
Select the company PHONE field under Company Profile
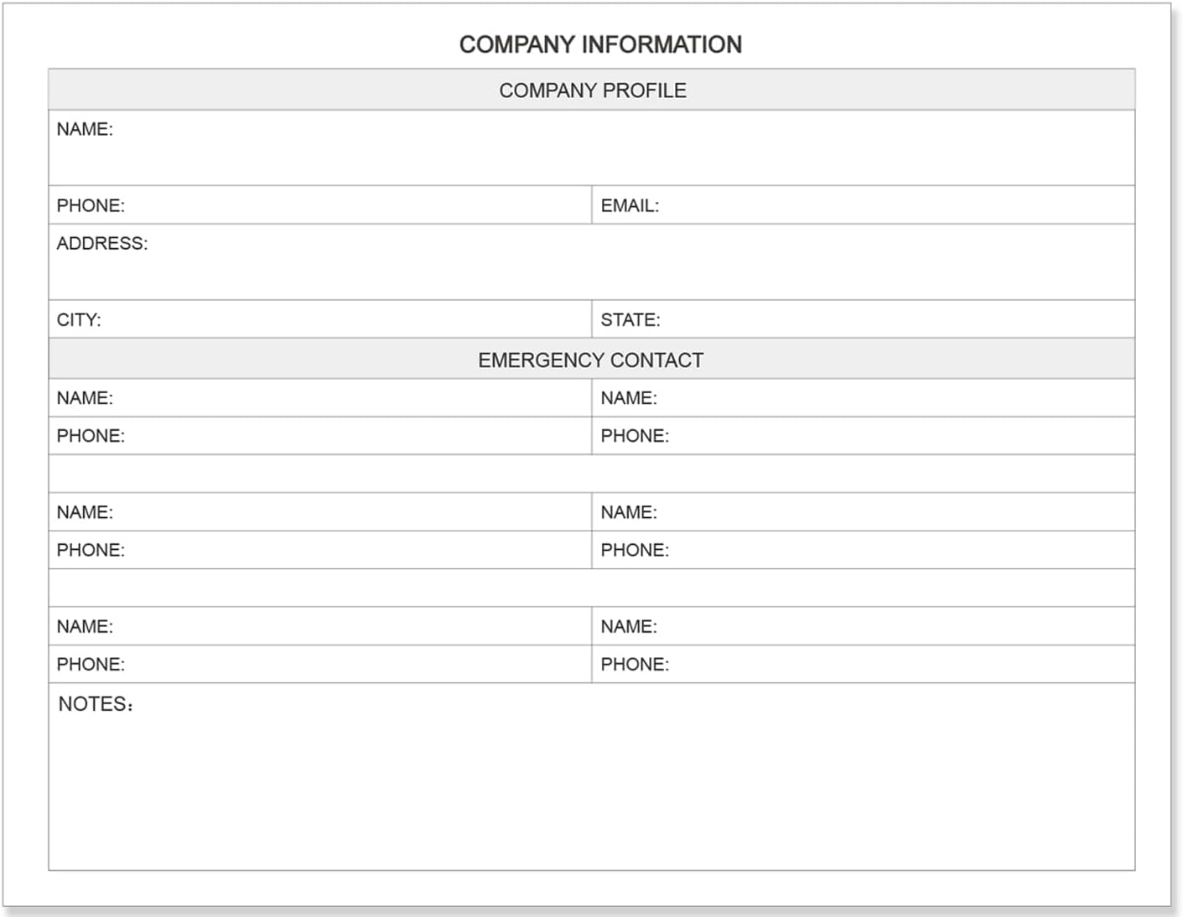click(352, 205)
